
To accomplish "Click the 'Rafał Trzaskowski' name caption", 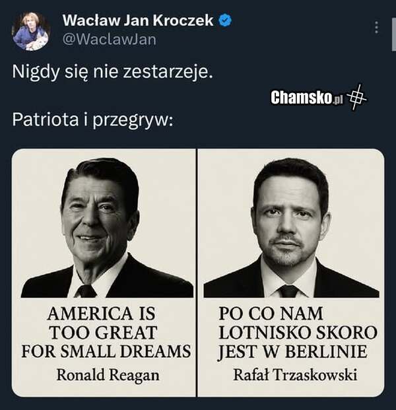I will pos(295,375).
